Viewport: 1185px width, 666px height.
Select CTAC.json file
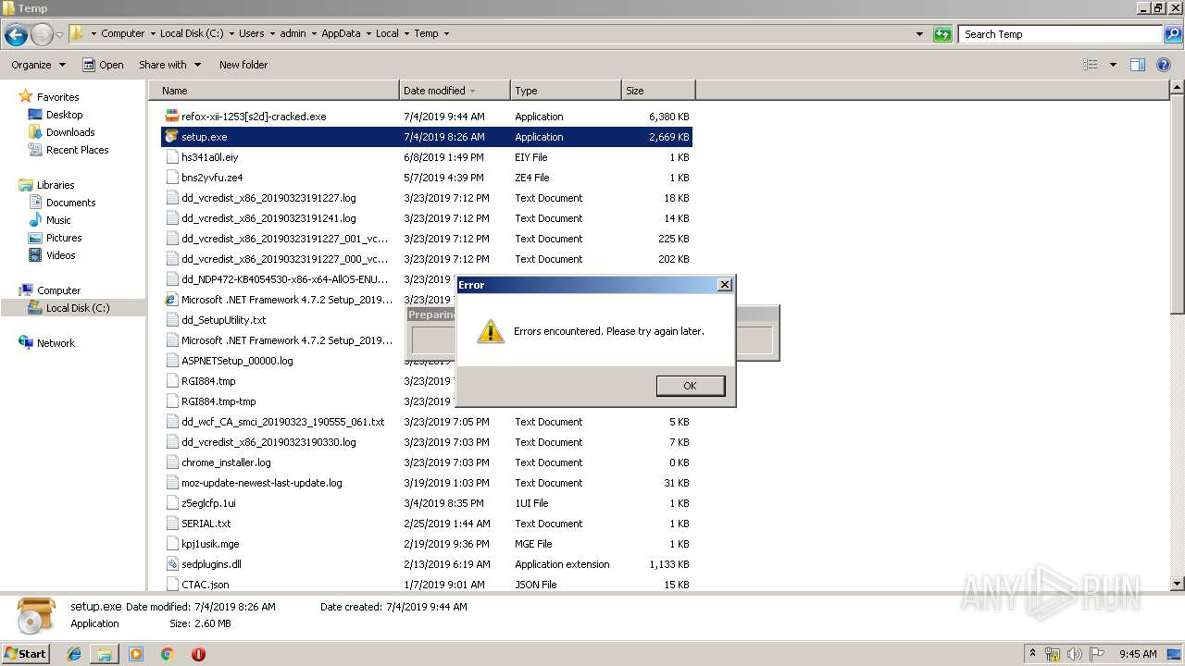tap(197, 585)
